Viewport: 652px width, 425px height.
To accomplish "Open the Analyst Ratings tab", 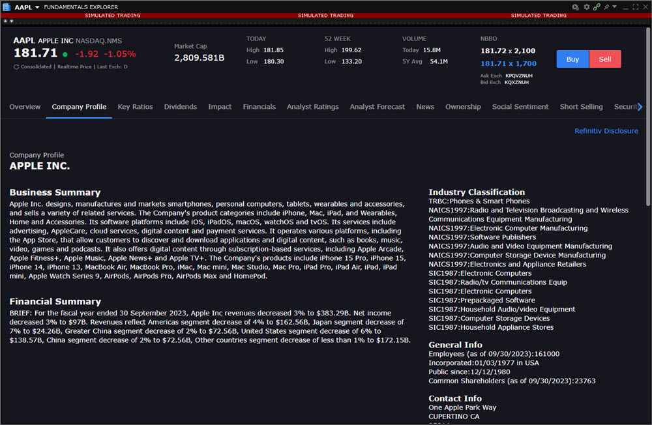I will click(x=313, y=107).
